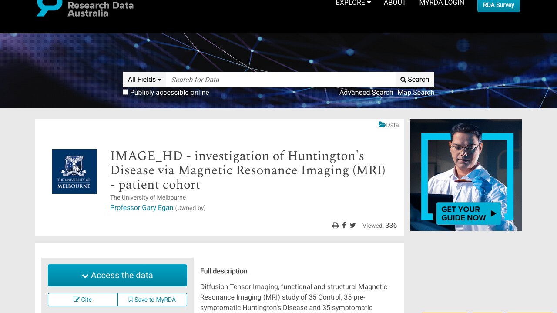The height and width of the screenshot is (313, 557).
Task: Share record on Twitter icon
Action: click(x=352, y=225)
